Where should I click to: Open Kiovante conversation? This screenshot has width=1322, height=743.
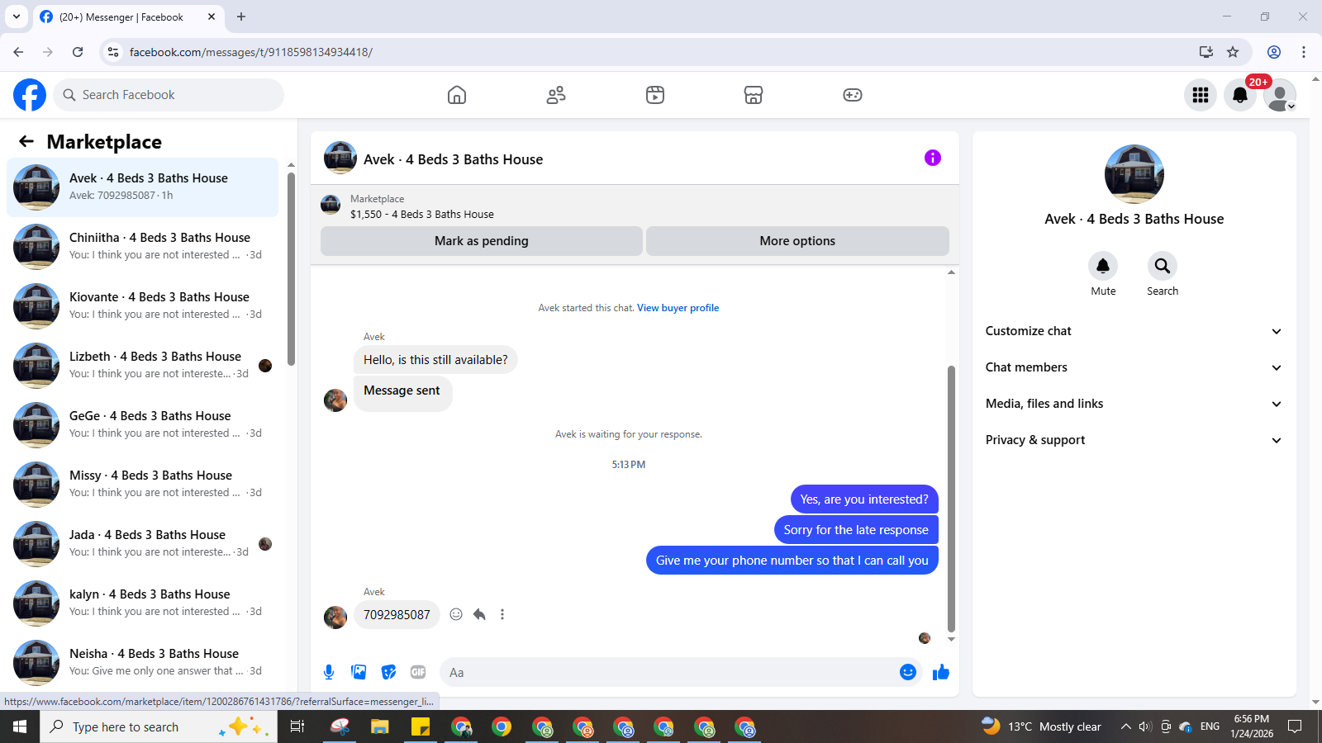(x=142, y=305)
